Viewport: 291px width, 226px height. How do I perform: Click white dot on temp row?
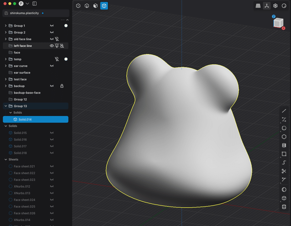(x=66, y=59)
